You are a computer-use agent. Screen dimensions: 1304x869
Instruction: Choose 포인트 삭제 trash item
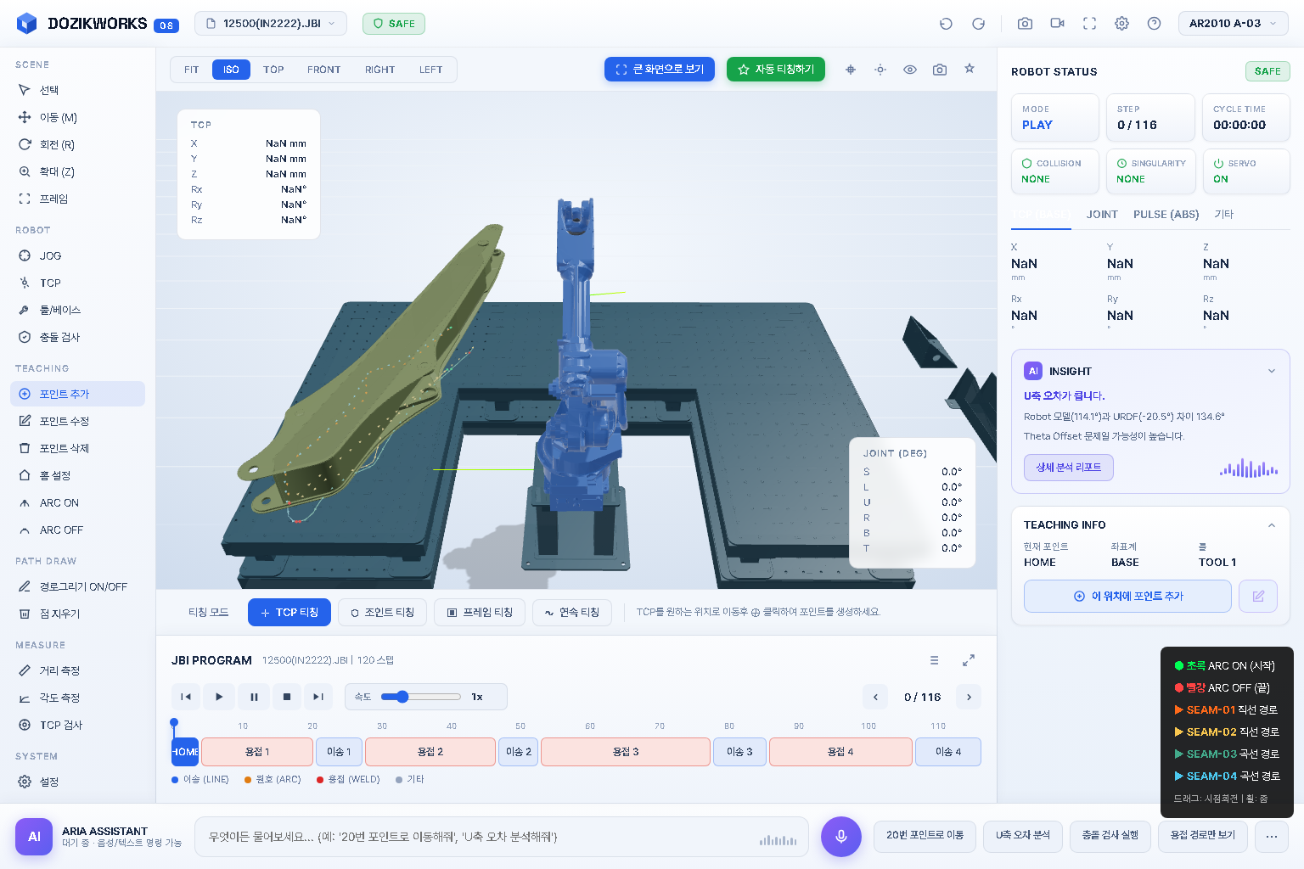click(x=77, y=448)
